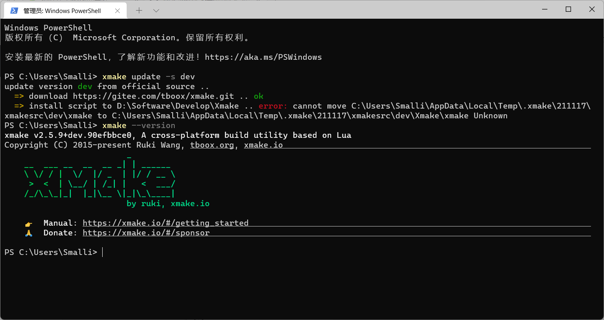The image size is (604, 320).
Task: Click at the last prompt's cursor
Action: tap(102, 253)
